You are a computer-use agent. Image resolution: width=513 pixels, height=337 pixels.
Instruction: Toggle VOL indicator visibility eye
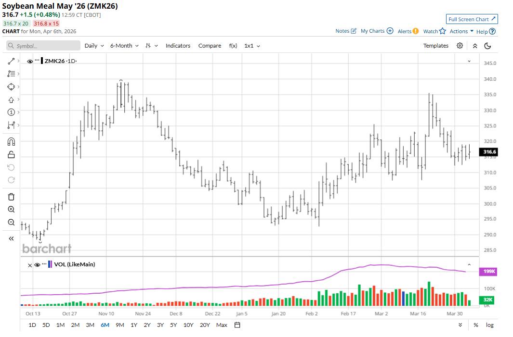(x=37, y=265)
